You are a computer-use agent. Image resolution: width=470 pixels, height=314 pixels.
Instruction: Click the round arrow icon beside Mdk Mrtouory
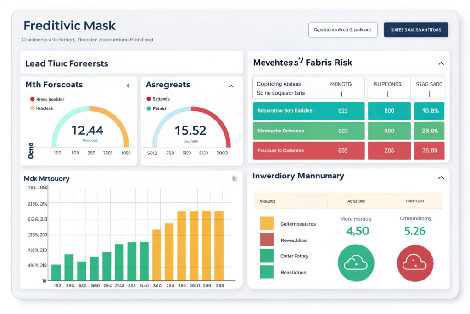pos(234,178)
